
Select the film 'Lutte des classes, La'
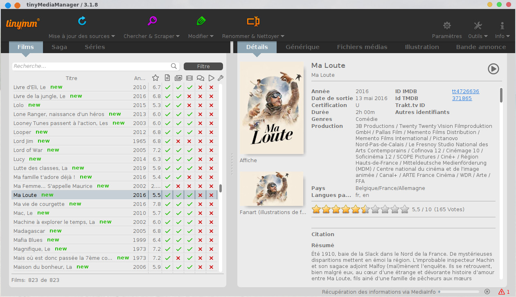click(x=115, y=168)
